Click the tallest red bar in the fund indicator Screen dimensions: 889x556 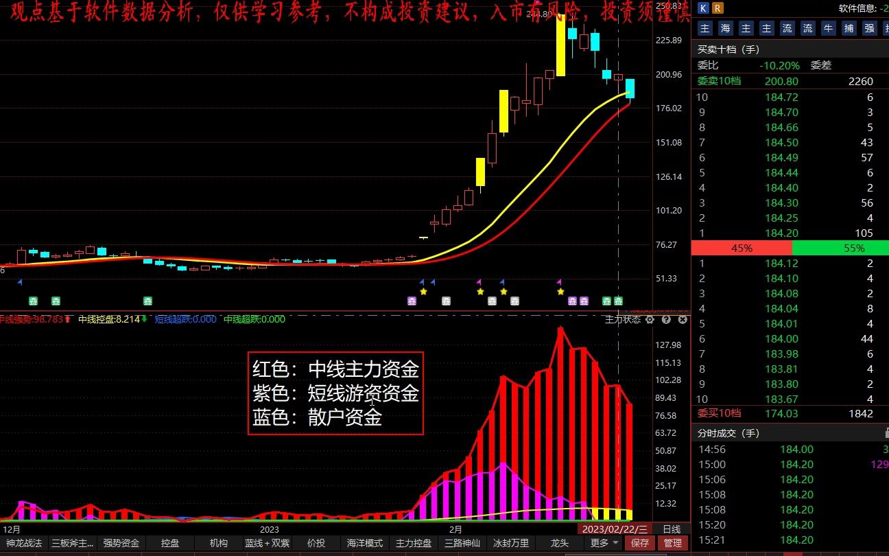coord(560,424)
